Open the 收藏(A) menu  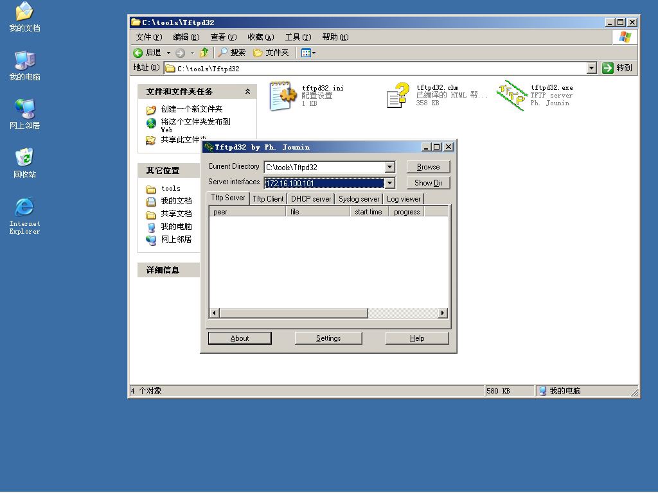(x=261, y=37)
